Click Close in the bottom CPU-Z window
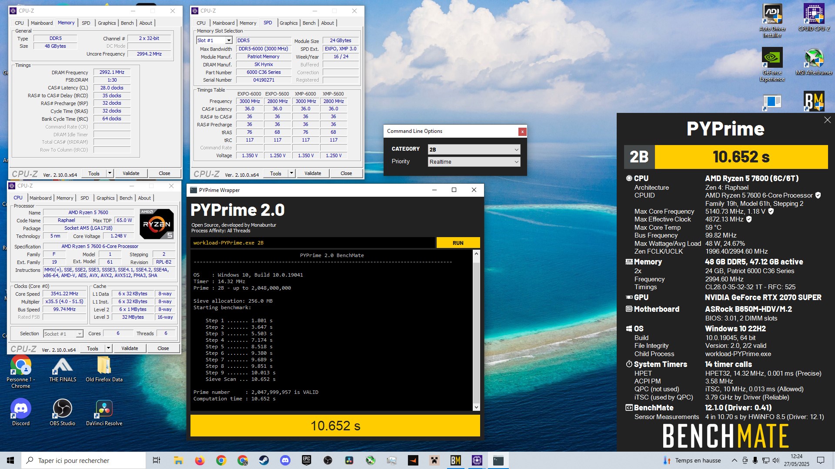The image size is (835, 469). click(163, 348)
